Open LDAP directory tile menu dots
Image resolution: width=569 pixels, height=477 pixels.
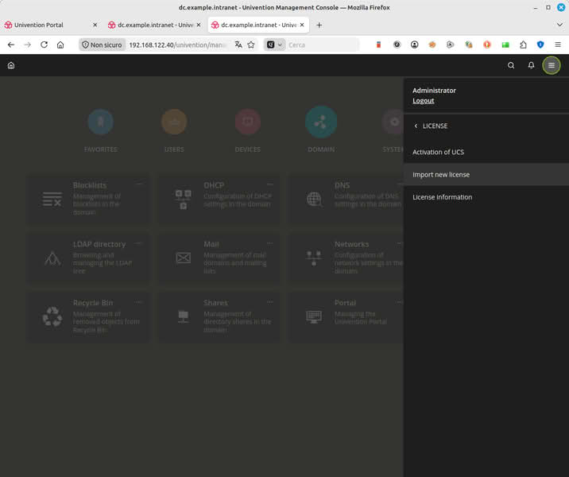(138, 243)
